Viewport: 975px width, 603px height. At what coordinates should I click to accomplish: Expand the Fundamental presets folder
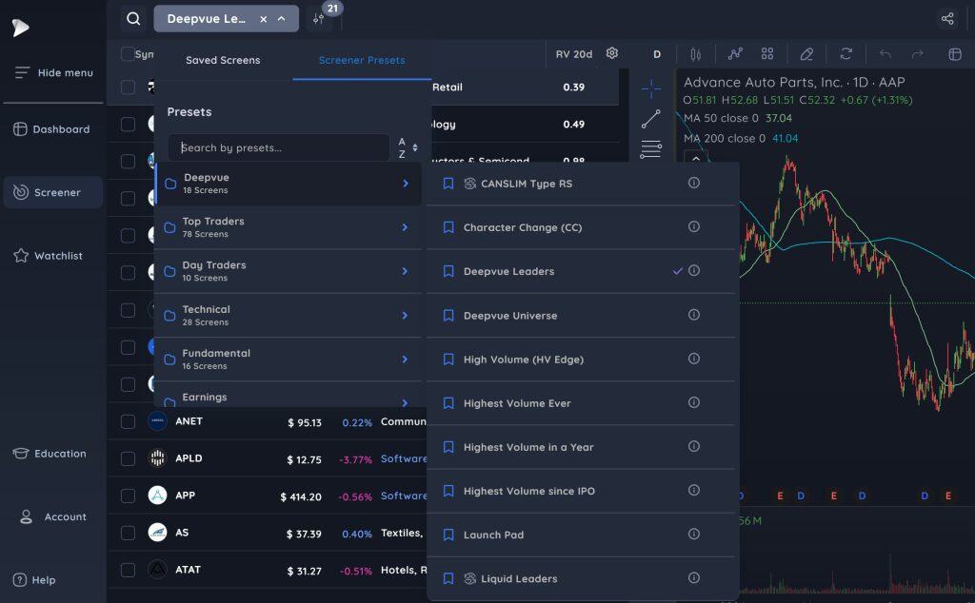pos(288,359)
